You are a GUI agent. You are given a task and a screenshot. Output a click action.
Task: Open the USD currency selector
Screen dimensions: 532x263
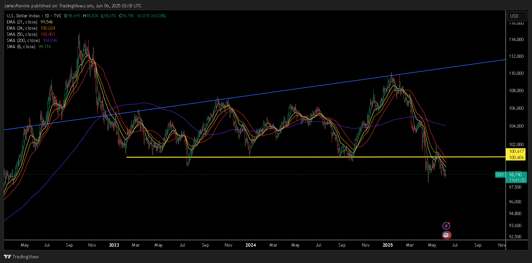coord(517,16)
